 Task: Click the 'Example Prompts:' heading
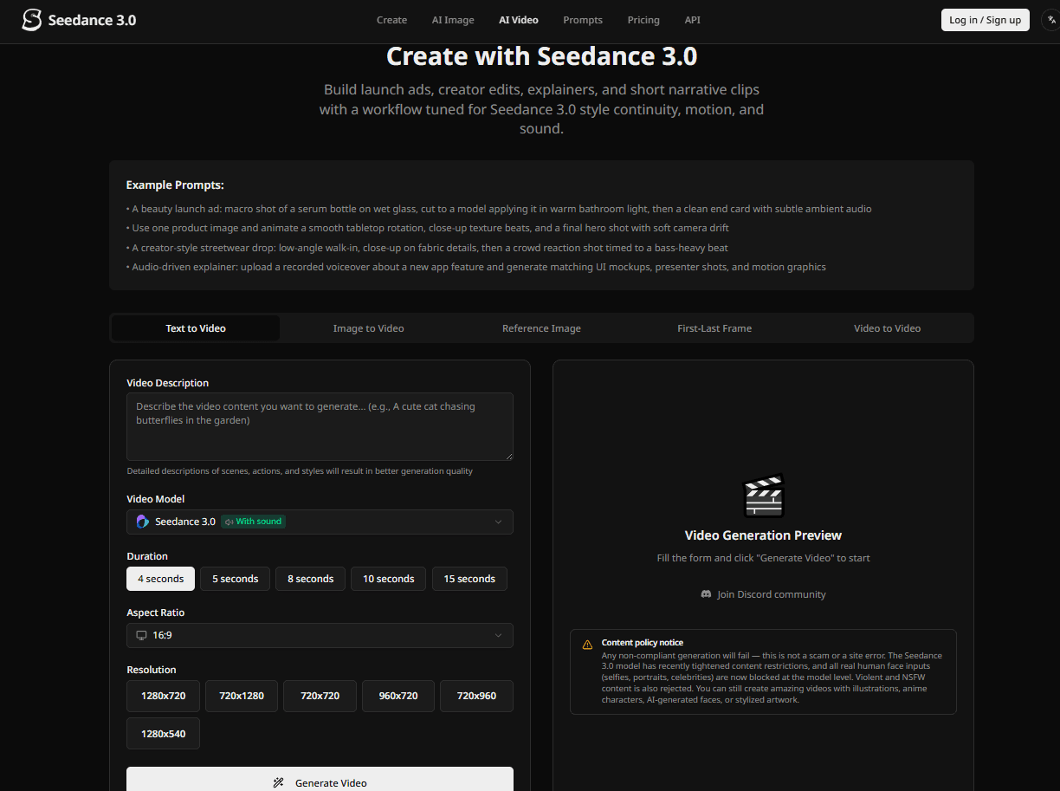click(x=175, y=185)
